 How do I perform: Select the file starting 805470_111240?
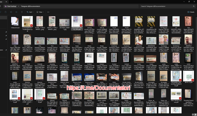pos(52,23)
